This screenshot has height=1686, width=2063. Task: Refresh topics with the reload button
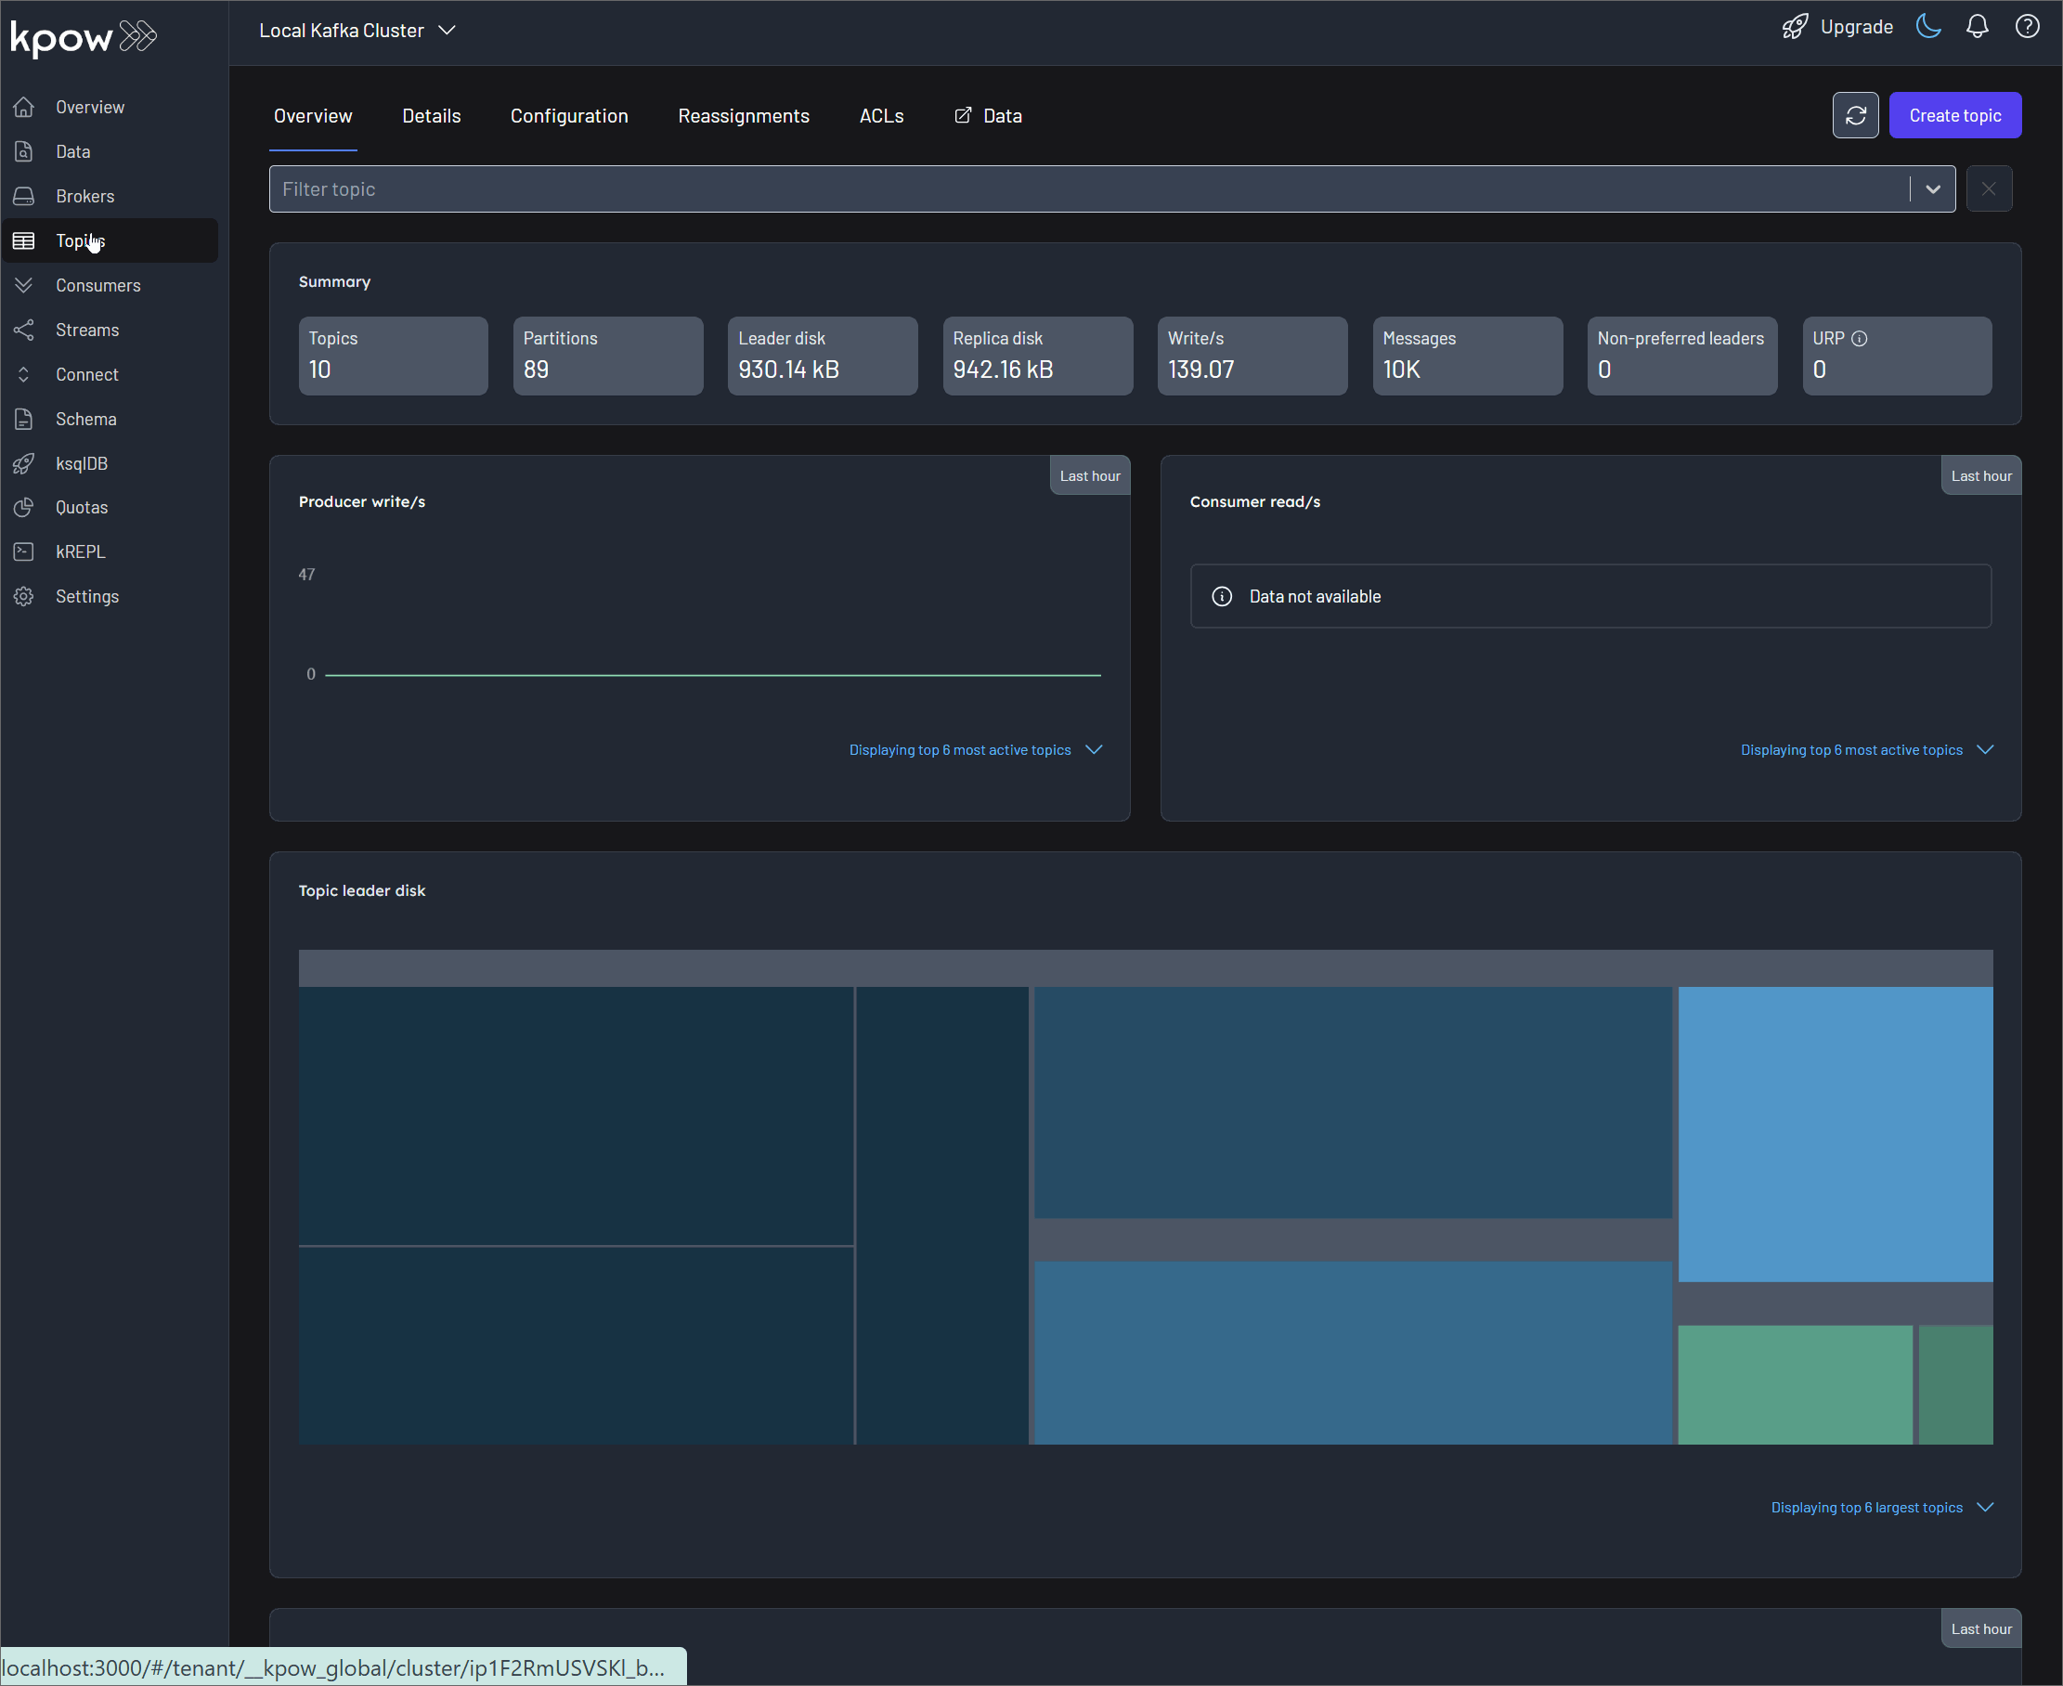[x=1856, y=115]
